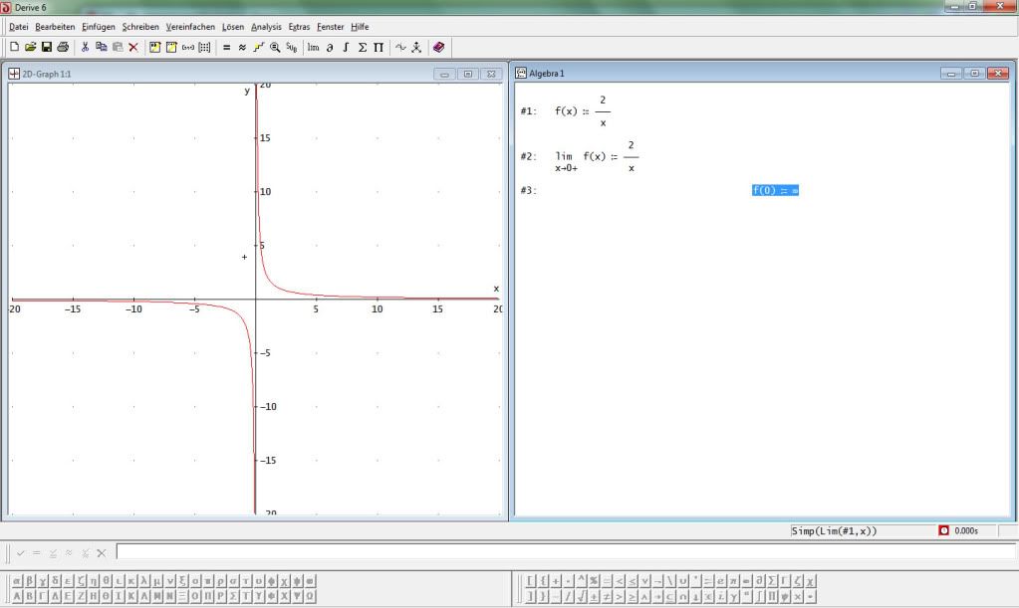Image resolution: width=1019 pixels, height=608 pixels.
Task: Click the equals Simplify toolbar icon
Action: 226,47
